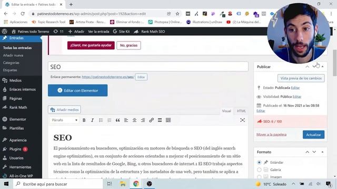337x189 pixels.
Task: Open pending updates counter showing 11
Action: point(58,31)
